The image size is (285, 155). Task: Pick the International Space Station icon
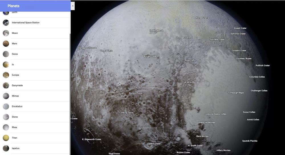pyautogui.click(x=6, y=23)
